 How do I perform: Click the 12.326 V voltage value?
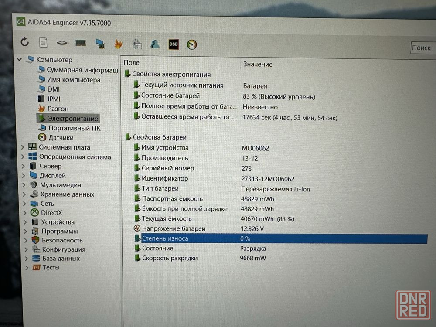252,228
